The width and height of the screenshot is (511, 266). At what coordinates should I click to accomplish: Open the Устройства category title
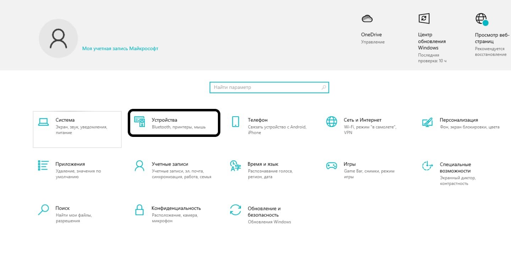coord(164,120)
